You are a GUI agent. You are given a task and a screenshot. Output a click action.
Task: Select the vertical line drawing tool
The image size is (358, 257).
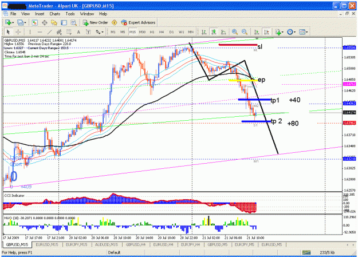click(x=30, y=32)
